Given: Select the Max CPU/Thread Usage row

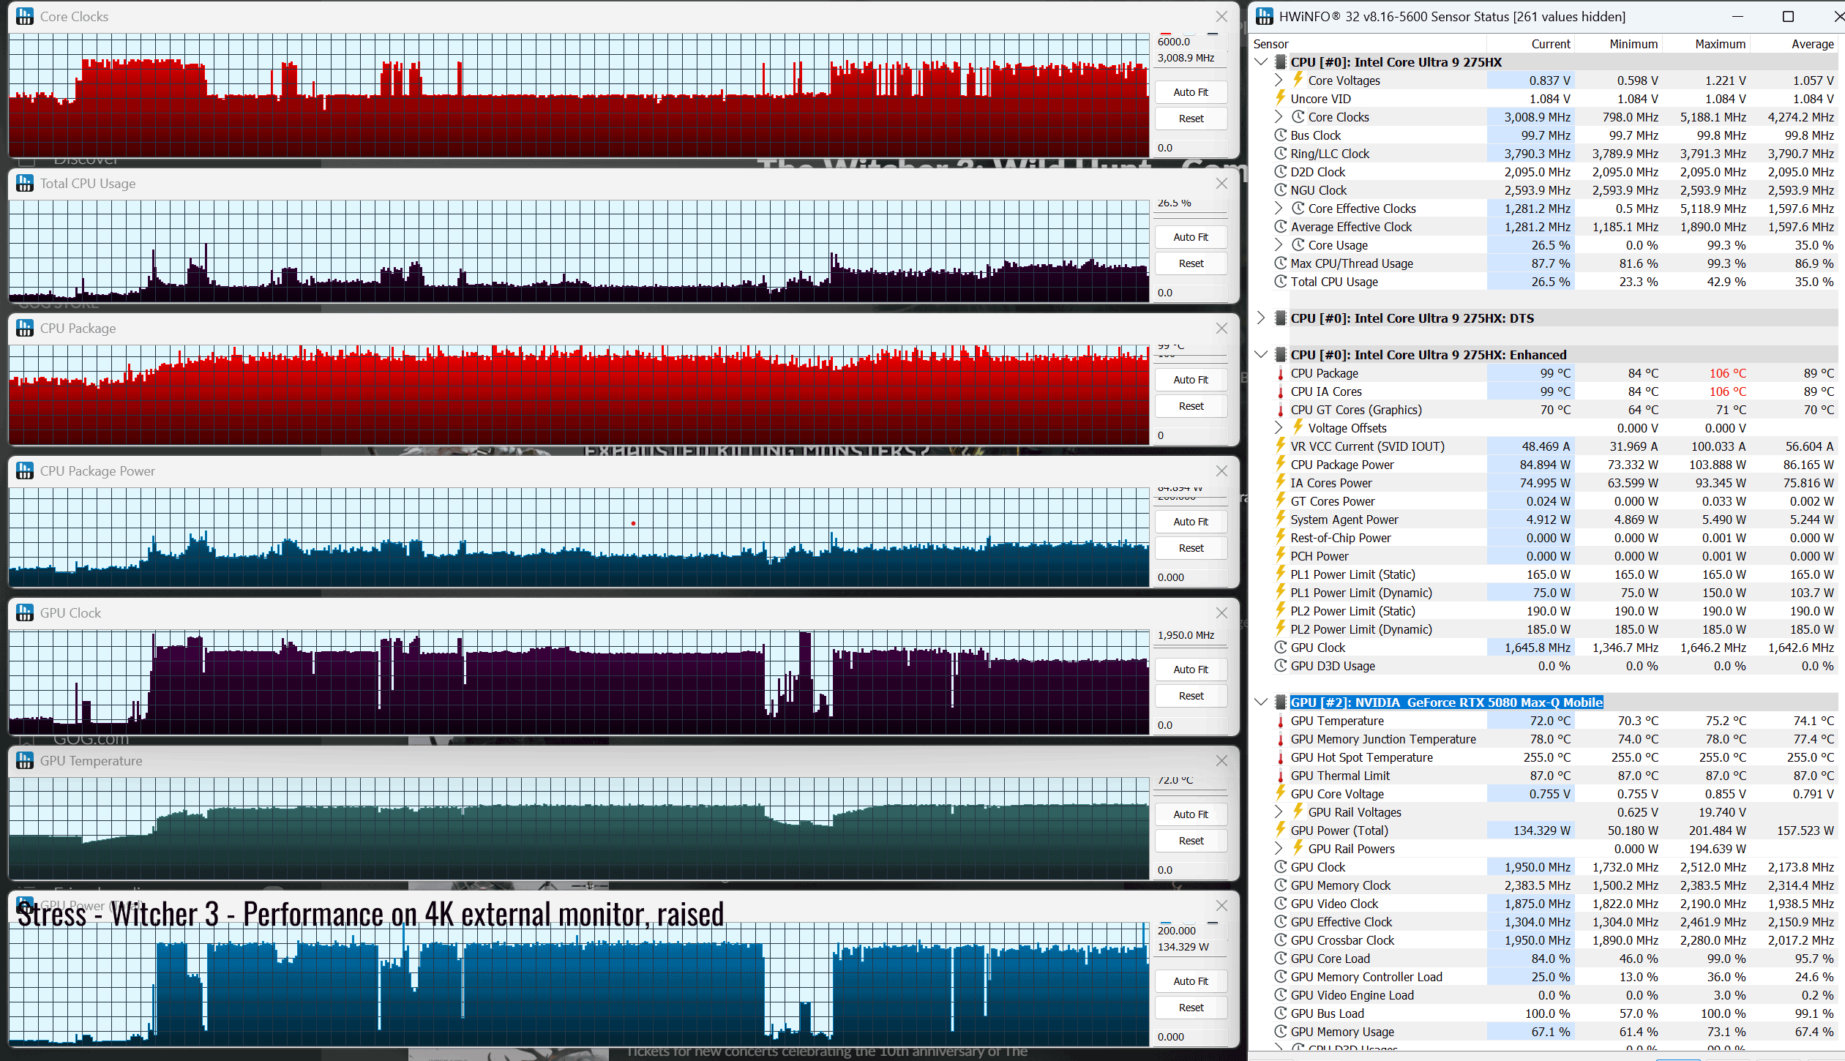Looking at the screenshot, I should (x=1544, y=263).
